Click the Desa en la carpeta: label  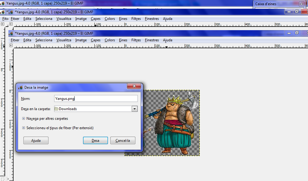[x=36, y=109]
